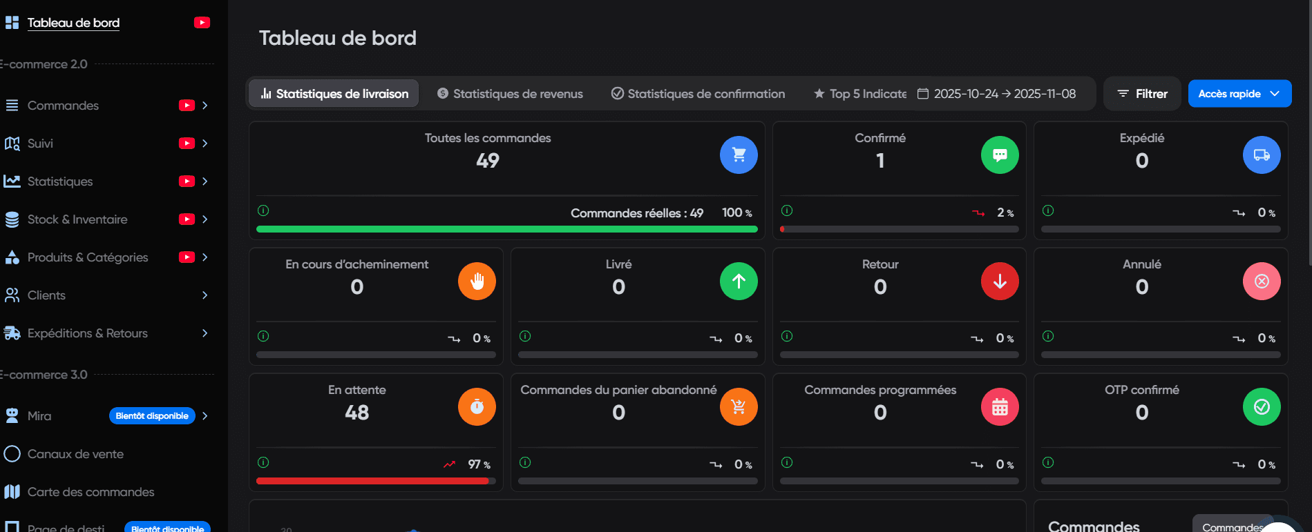The width and height of the screenshot is (1312, 532).
Task: Click the pink calendar icon for Commandes programmées
Action: pos(1000,407)
